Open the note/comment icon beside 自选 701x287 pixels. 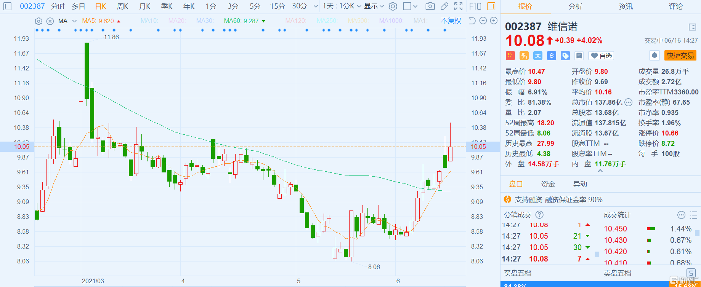[x=579, y=56]
